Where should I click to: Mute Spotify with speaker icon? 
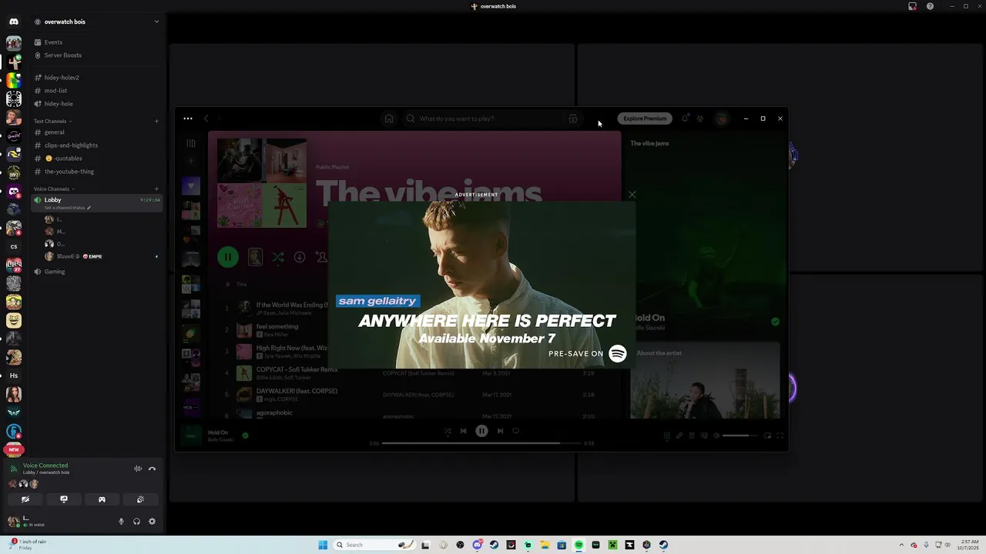[716, 436]
